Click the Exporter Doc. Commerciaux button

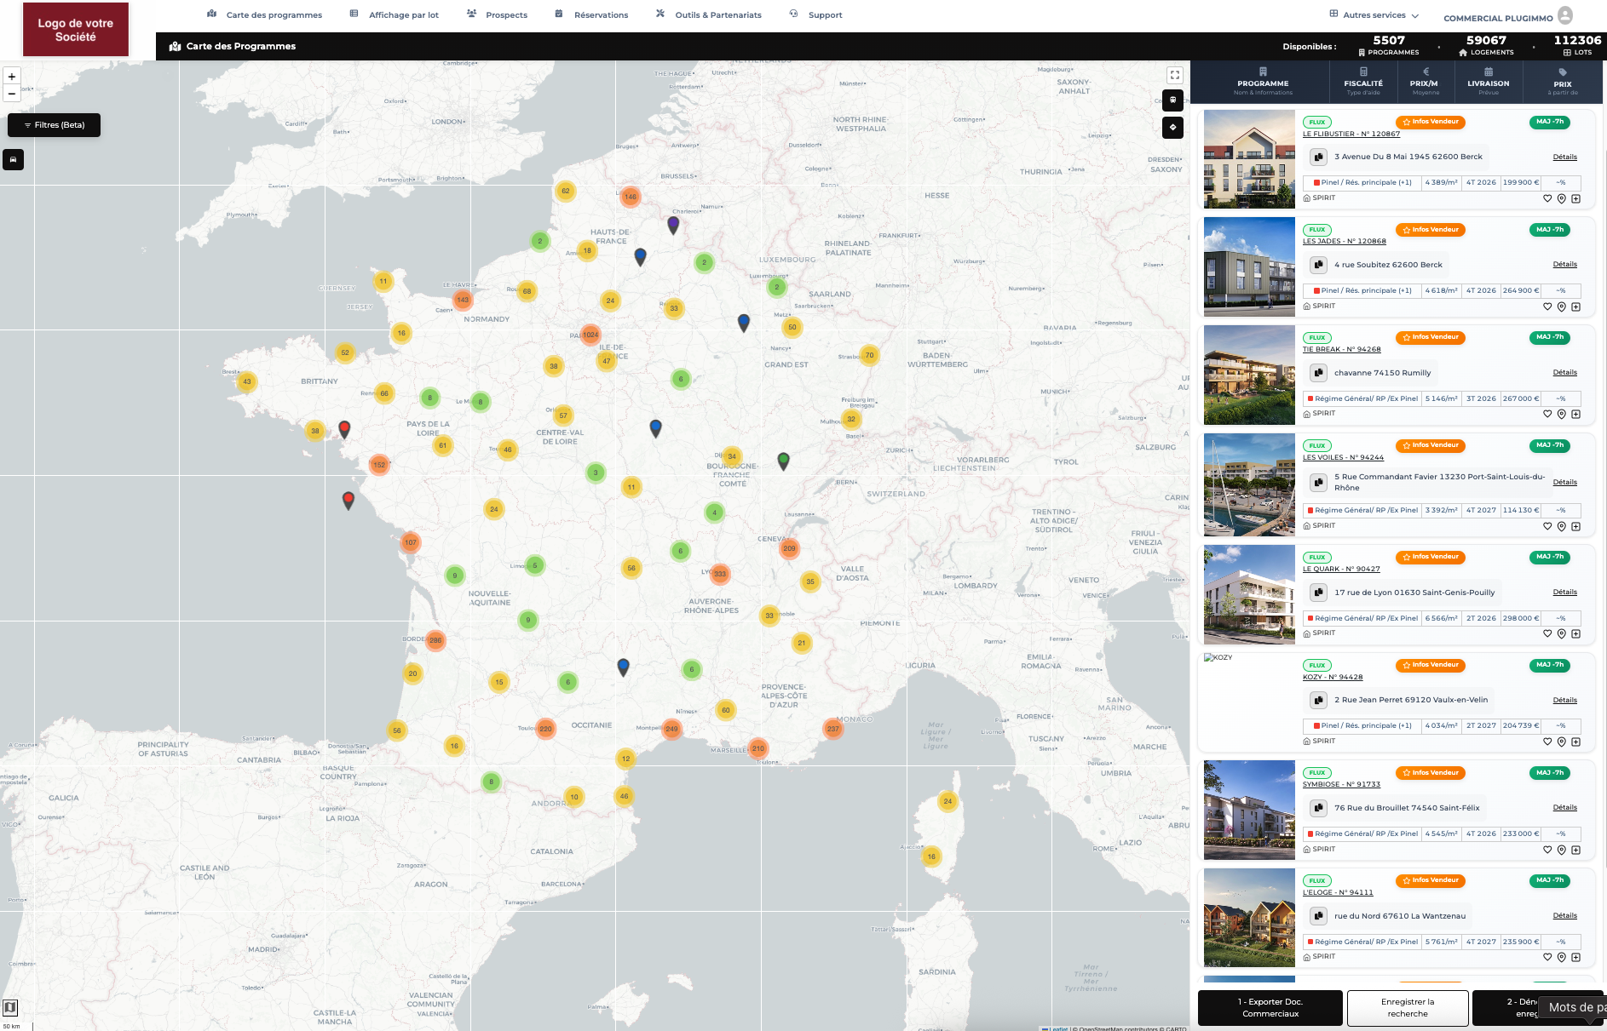pyautogui.click(x=1270, y=1007)
